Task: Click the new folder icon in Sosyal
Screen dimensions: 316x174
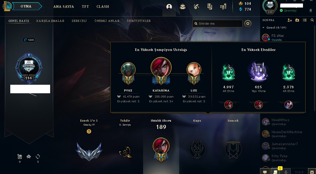Action: point(297,20)
